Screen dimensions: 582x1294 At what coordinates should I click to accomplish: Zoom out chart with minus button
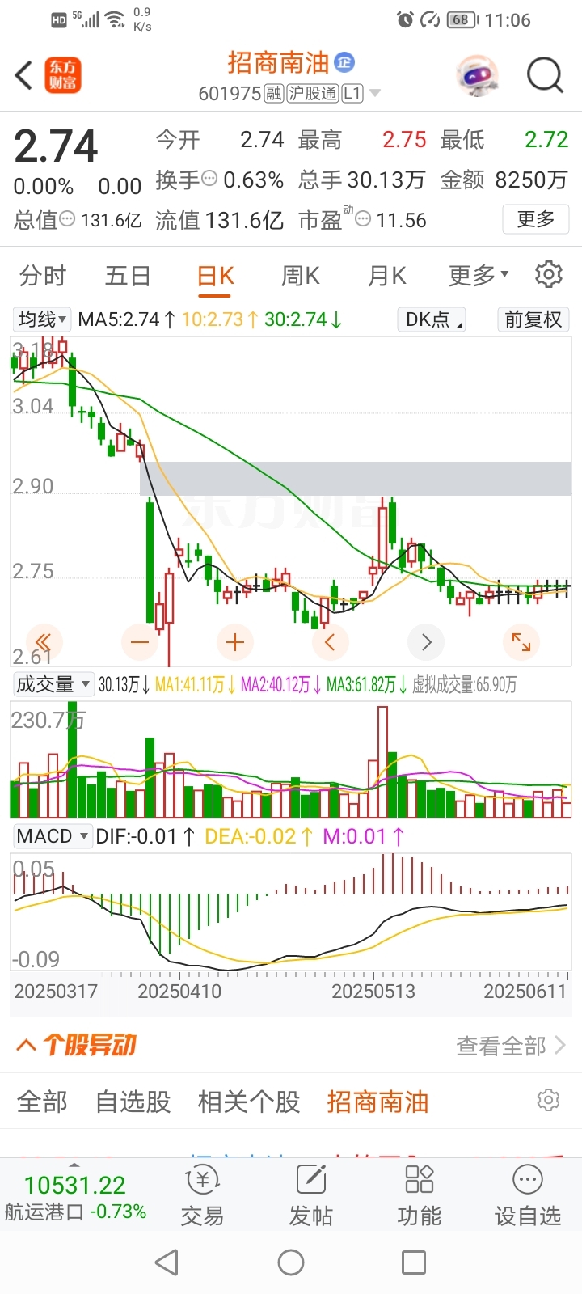[140, 643]
